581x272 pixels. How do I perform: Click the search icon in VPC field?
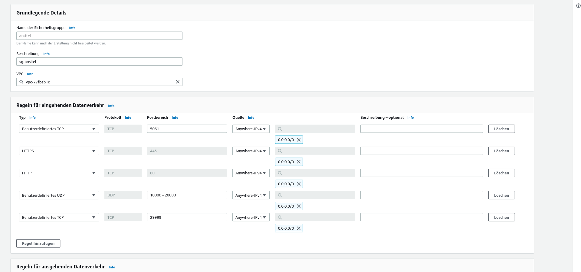point(21,82)
